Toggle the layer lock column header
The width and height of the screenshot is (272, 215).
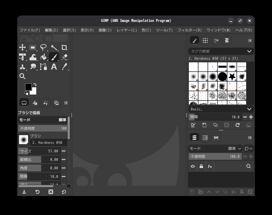[x=201, y=166]
